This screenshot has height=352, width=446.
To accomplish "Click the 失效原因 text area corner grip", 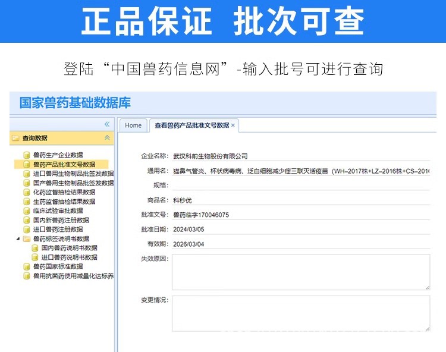I will [x=428, y=288].
